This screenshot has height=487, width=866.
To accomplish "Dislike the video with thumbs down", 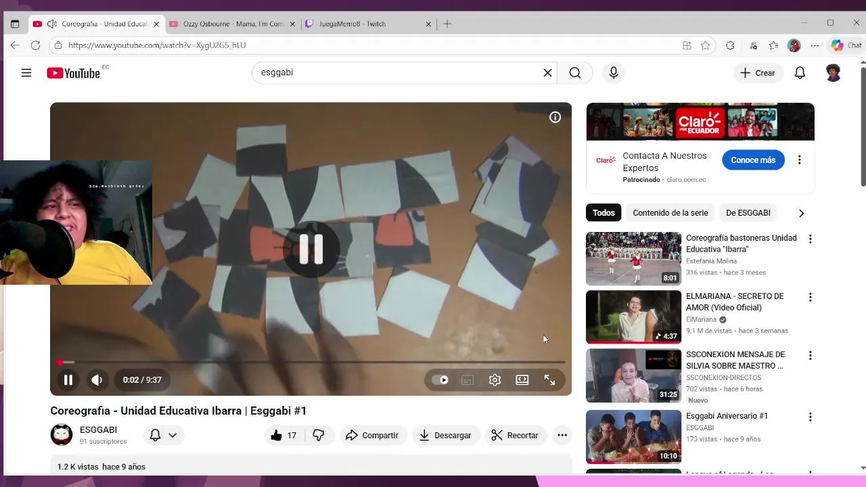I will tap(319, 436).
